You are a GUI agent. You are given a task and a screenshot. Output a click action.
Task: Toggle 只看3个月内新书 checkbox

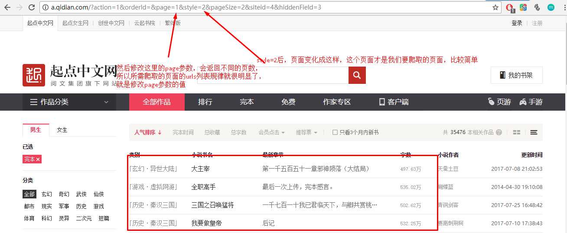tap(335, 132)
